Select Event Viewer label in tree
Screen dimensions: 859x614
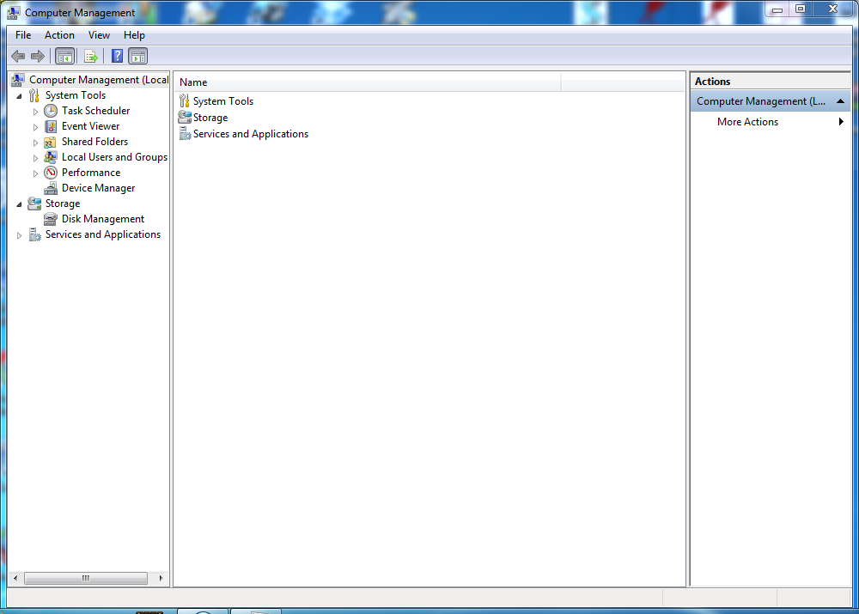pos(90,126)
